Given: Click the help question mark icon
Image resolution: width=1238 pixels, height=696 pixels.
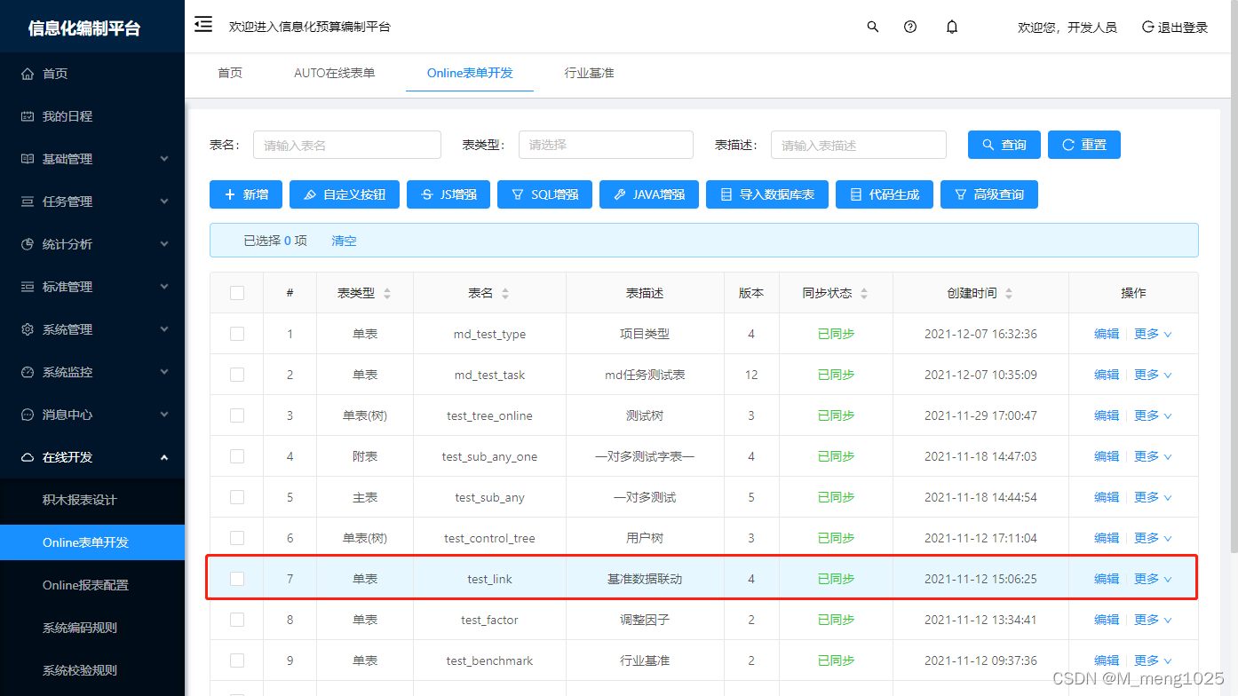Looking at the screenshot, I should point(910,27).
